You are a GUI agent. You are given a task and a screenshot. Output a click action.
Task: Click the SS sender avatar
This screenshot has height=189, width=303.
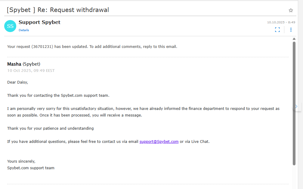point(10,26)
